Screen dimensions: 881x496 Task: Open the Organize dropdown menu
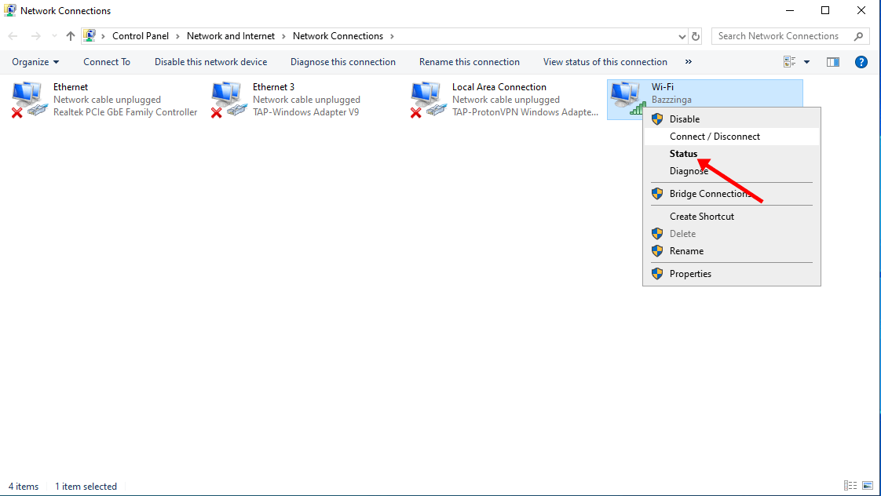click(x=35, y=62)
